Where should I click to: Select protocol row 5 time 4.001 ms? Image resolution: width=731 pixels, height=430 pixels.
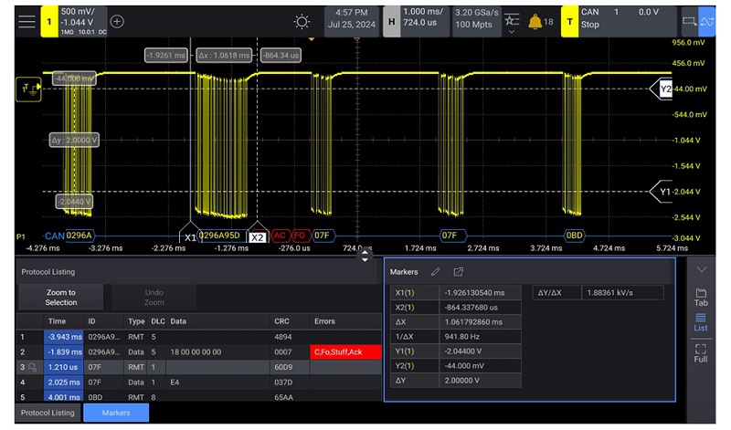coord(64,396)
